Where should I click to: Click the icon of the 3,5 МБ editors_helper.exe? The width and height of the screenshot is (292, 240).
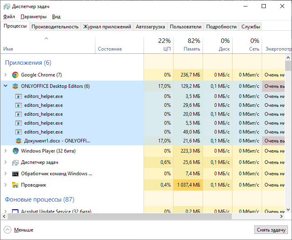click(x=19, y=96)
